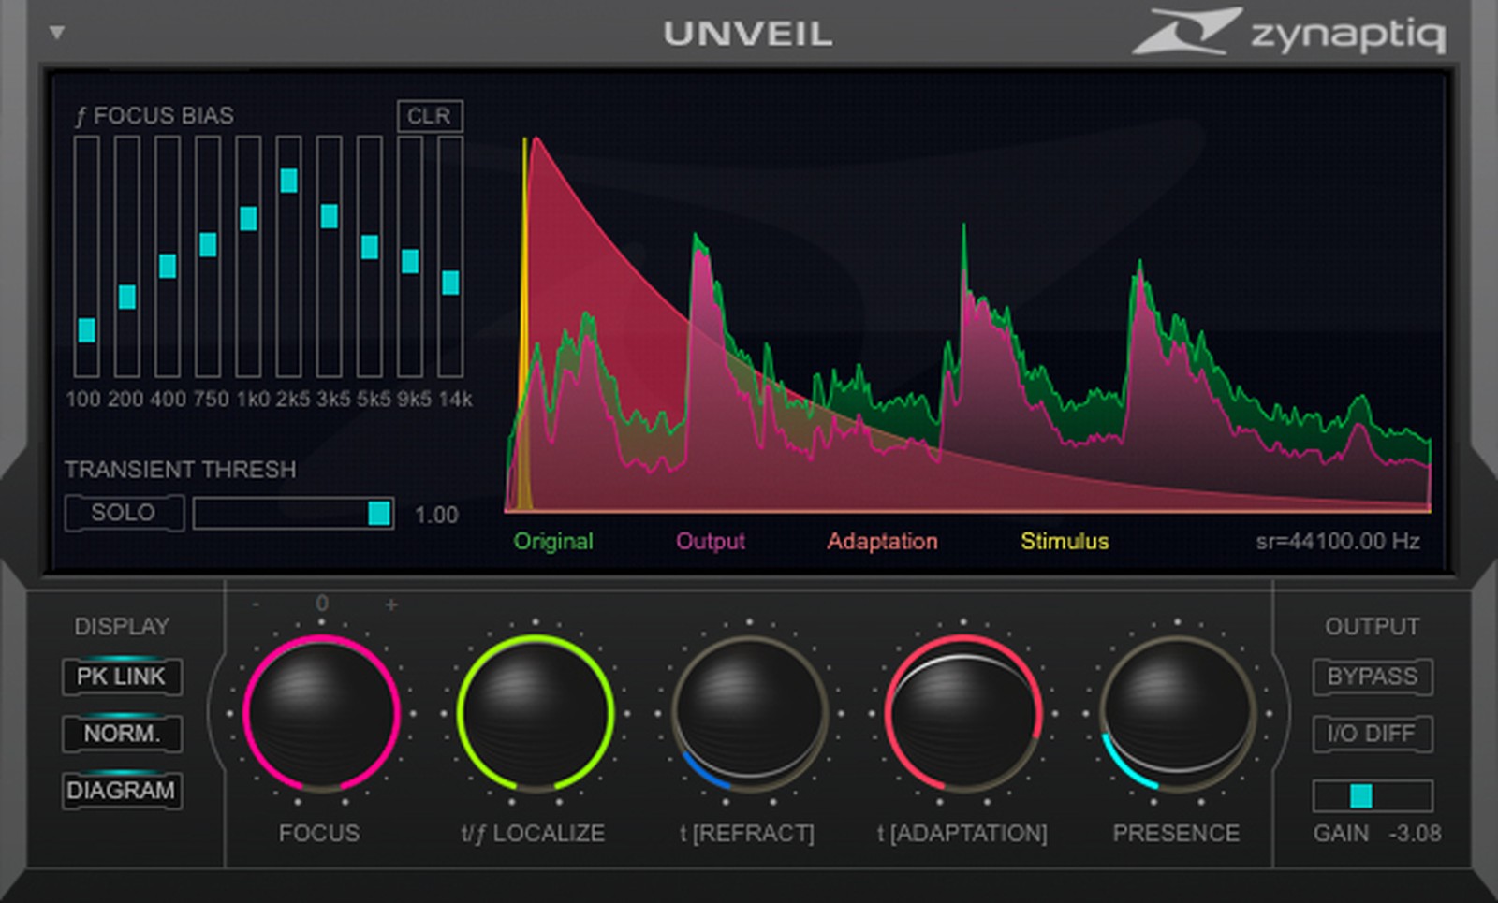Click the Adaptation legend label
The image size is (1498, 903).
click(882, 541)
